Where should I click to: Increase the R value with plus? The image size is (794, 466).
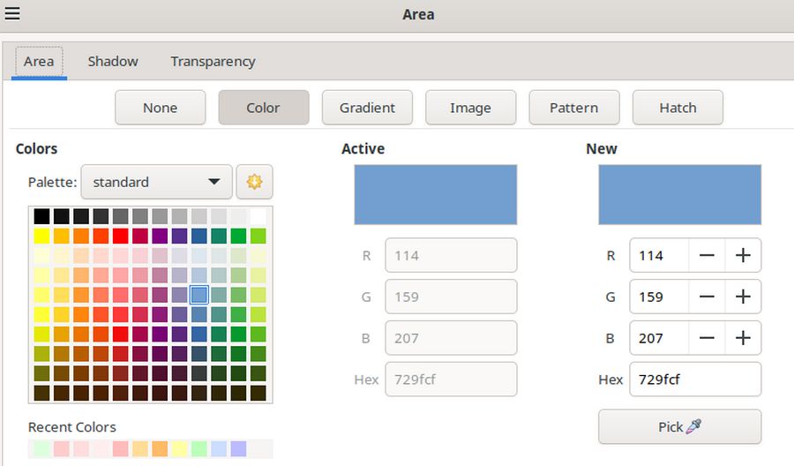pos(743,256)
